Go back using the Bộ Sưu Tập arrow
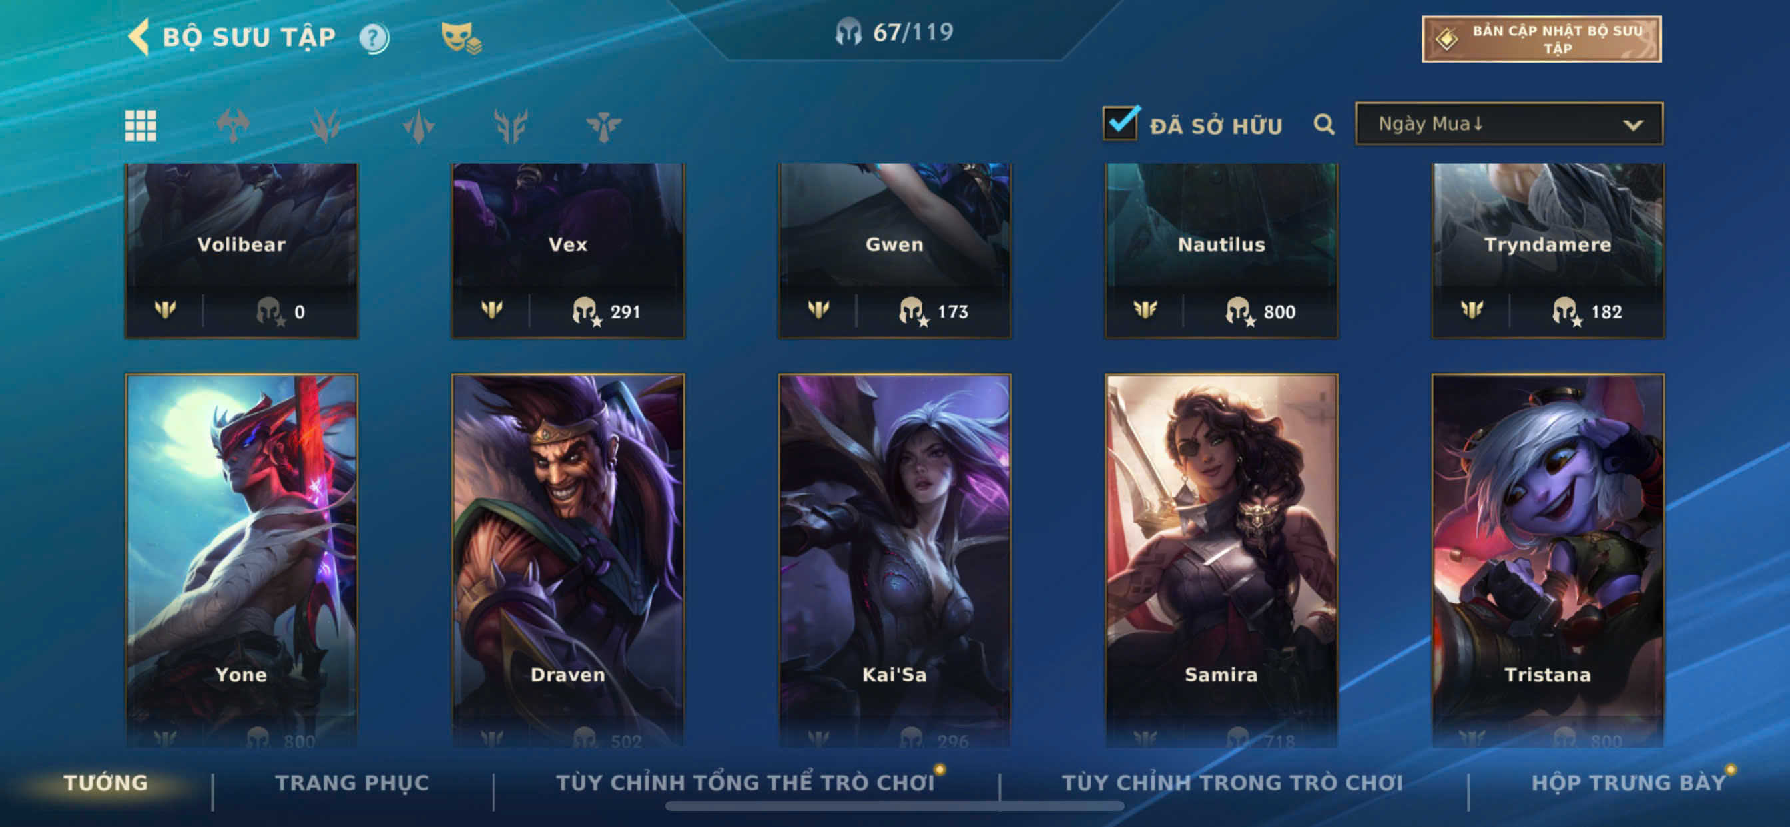Viewport: 1790px width, 827px height. [x=139, y=37]
